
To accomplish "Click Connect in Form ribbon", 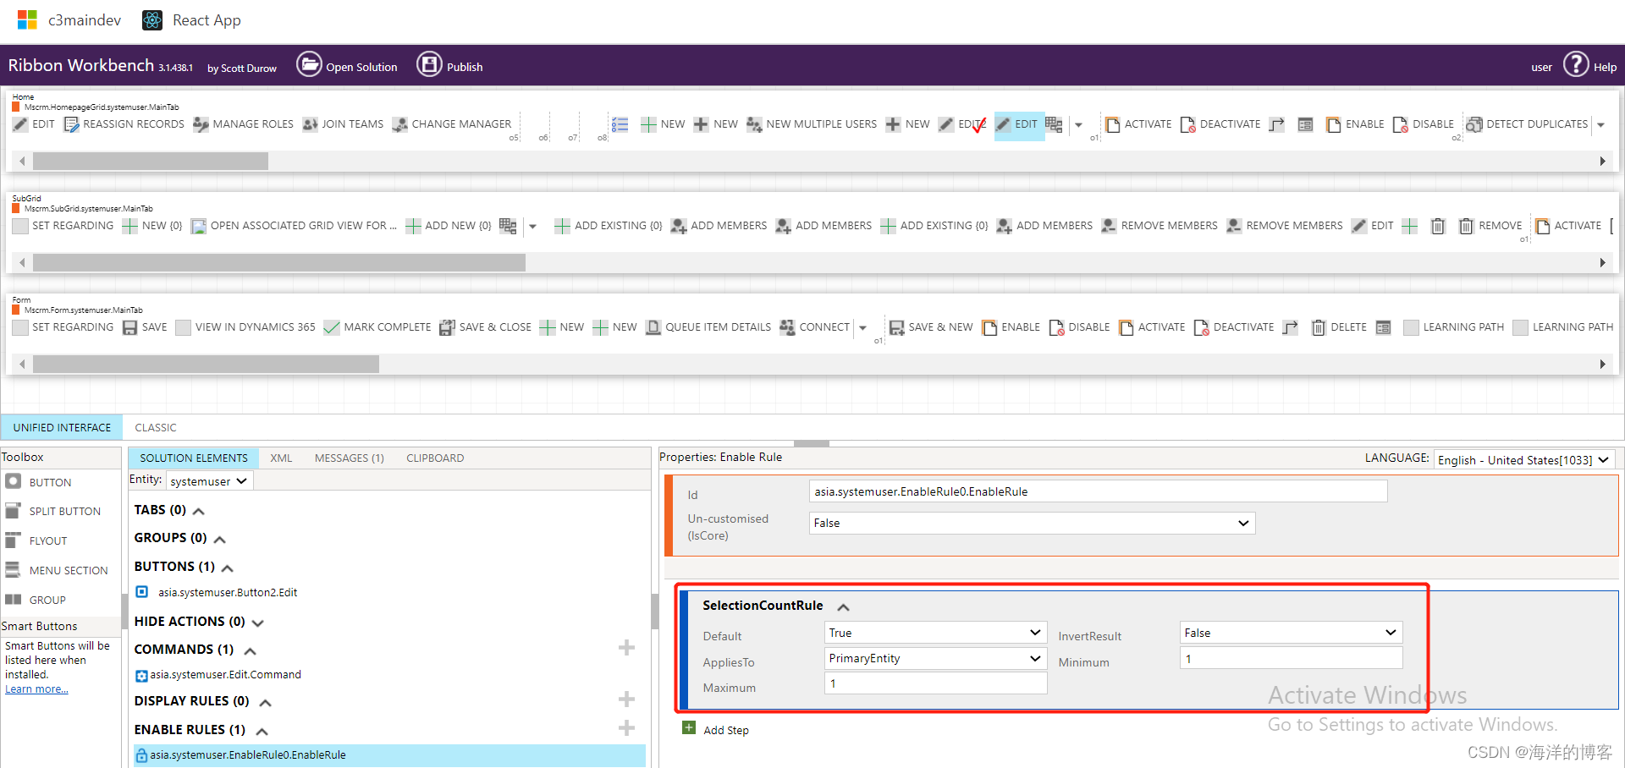I will [x=815, y=327].
